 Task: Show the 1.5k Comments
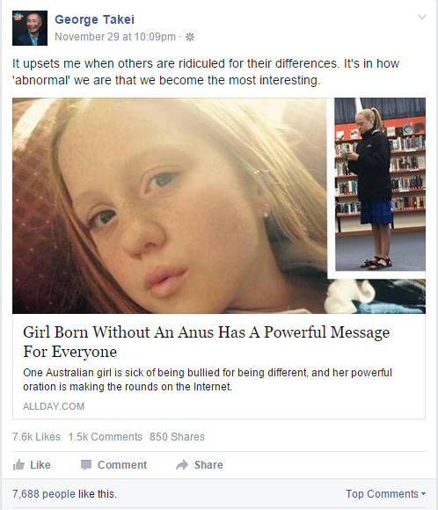tap(106, 436)
